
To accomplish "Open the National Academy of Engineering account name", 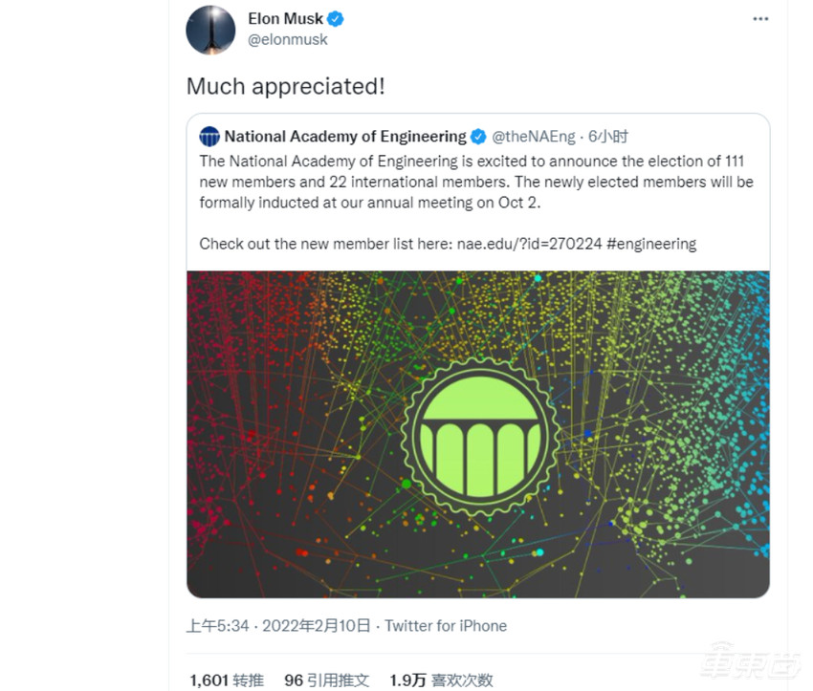I will 345,137.
